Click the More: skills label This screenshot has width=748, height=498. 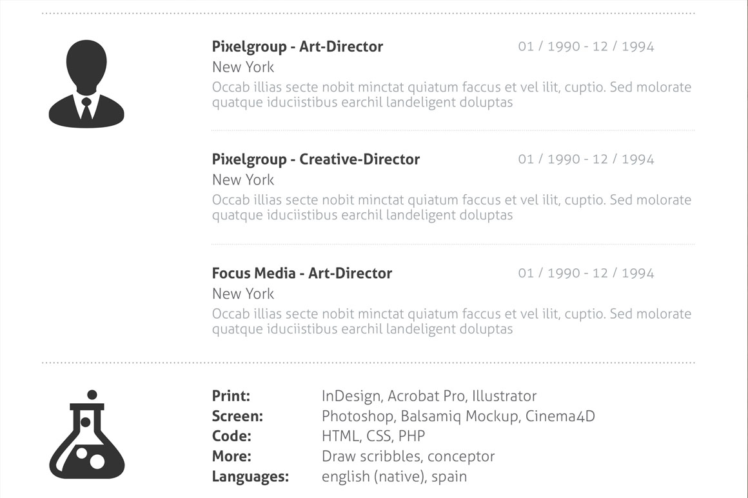231,456
